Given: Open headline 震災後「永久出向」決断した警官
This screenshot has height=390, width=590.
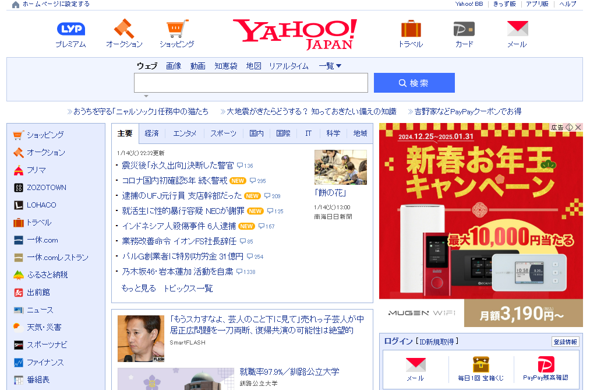Looking at the screenshot, I should tap(178, 166).
